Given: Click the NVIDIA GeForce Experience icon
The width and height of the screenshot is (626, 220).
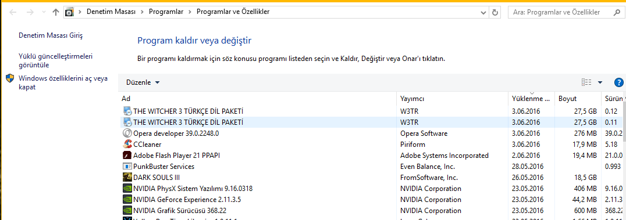Looking at the screenshot, I should coord(127,199).
